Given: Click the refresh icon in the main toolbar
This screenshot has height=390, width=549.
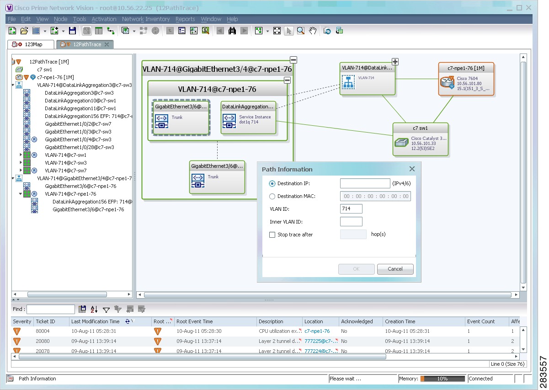Looking at the screenshot, I should point(327,31).
